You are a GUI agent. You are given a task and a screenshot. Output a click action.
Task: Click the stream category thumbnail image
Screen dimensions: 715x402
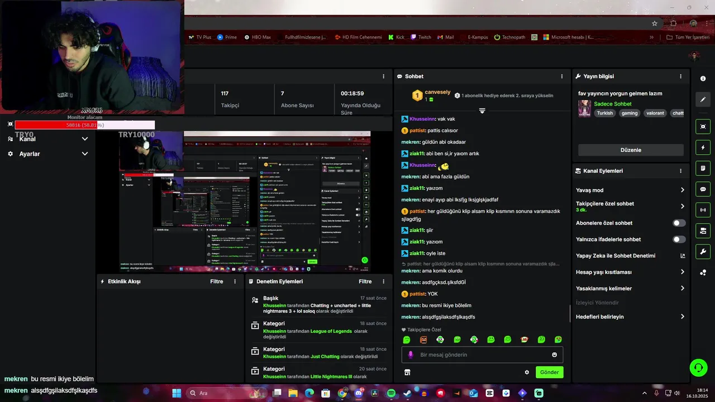point(584,108)
